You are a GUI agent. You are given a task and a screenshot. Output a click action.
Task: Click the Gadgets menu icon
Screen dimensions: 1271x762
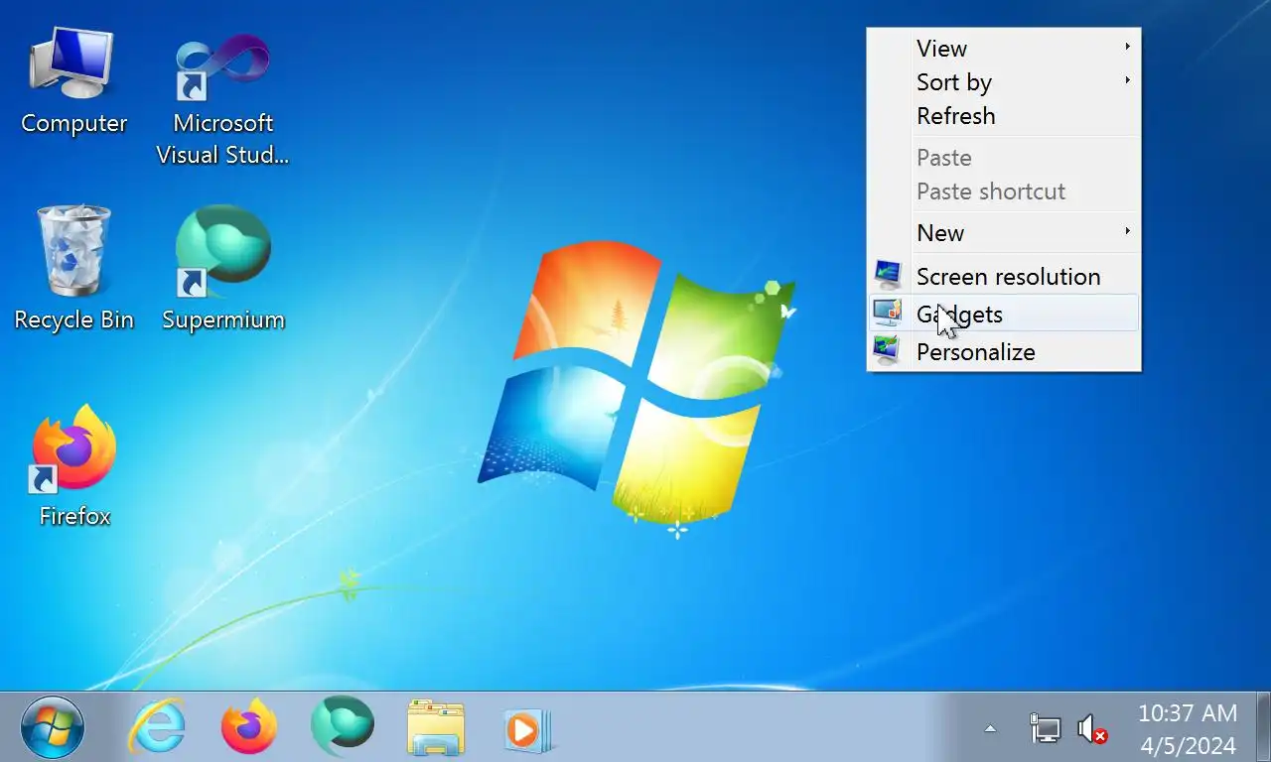point(888,313)
